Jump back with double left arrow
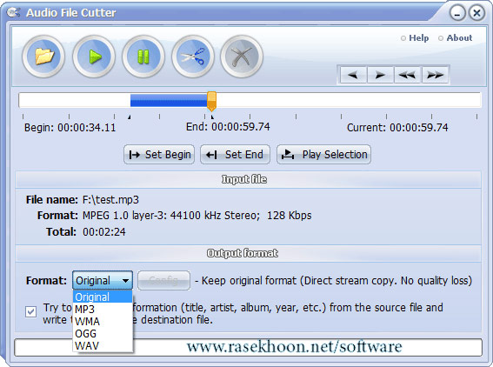The height and width of the screenshot is (367, 493). [x=407, y=75]
